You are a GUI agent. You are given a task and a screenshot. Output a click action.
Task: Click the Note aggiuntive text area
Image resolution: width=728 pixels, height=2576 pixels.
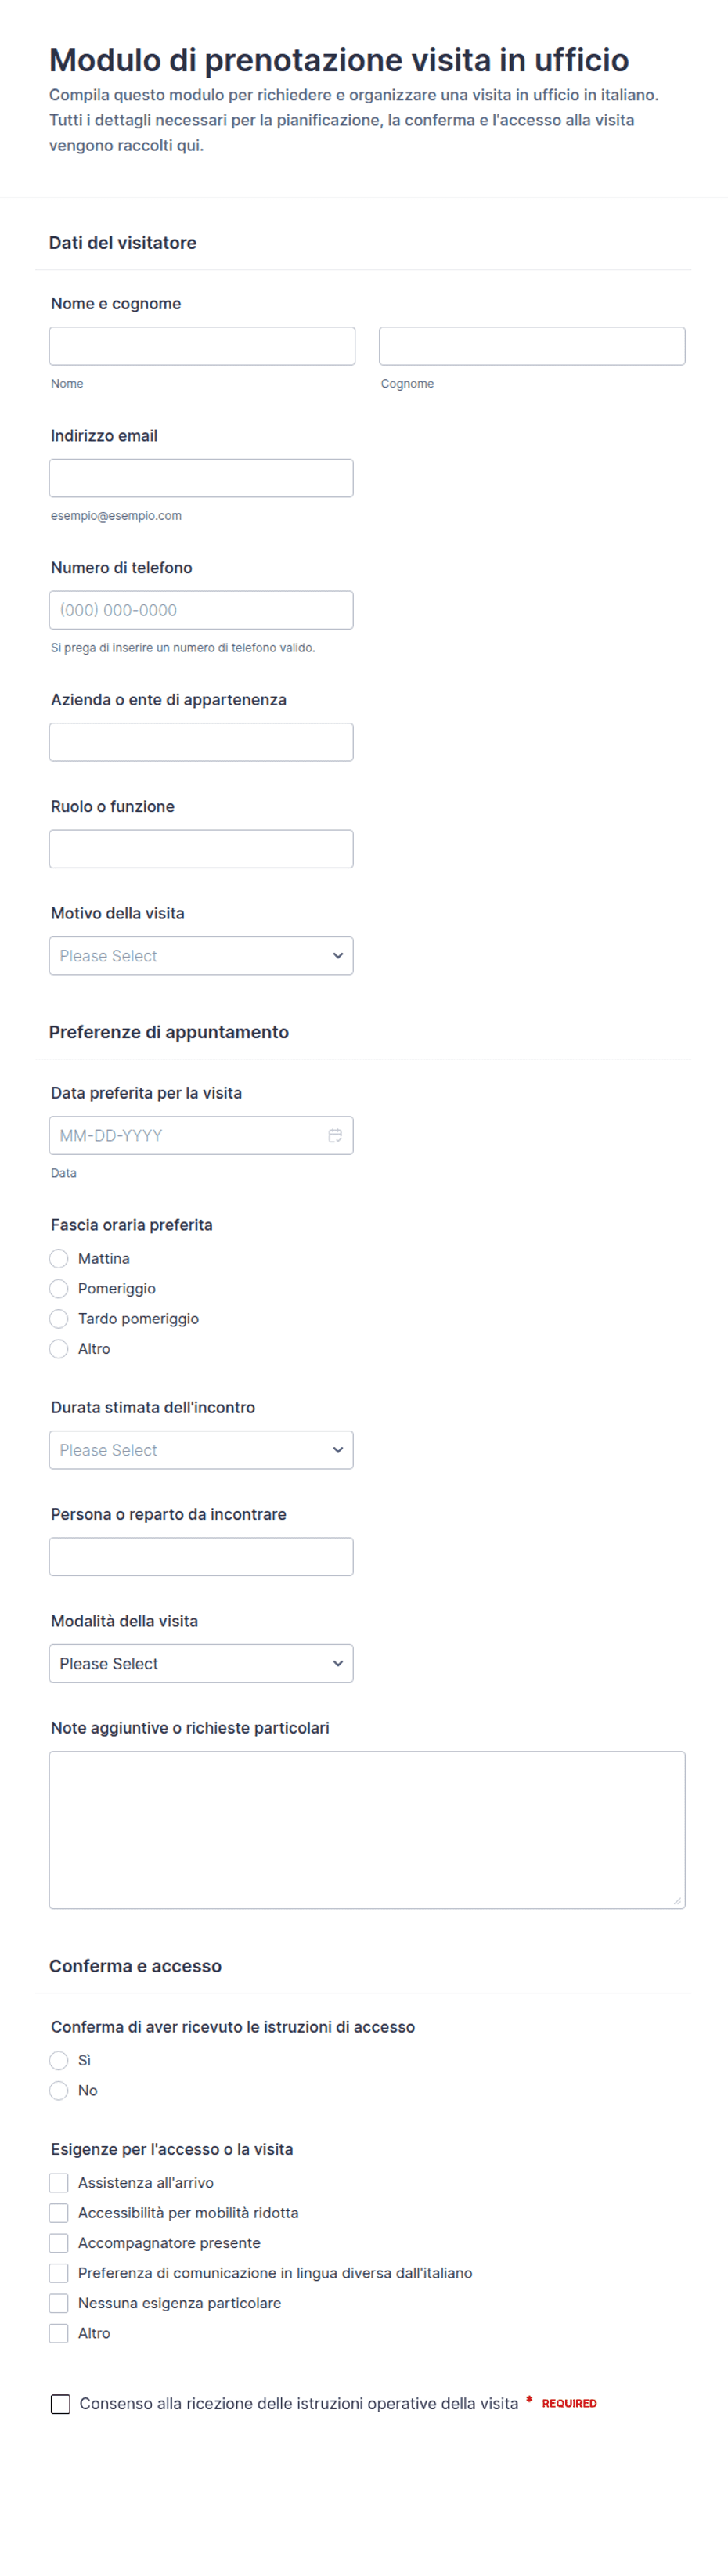click(x=367, y=1829)
